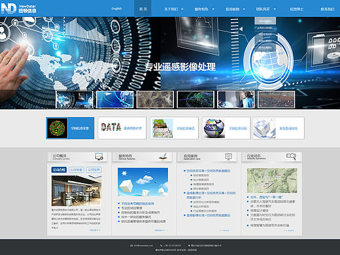Viewport: 340px width, 255px height.
Task: Open the 团队风采 menu item
Action: click(x=263, y=9)
